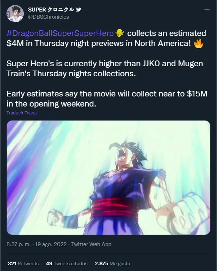217x271 pixels.
Task: Open the #DragonBallSuperSuperHero hashtag
Action: 60,33
